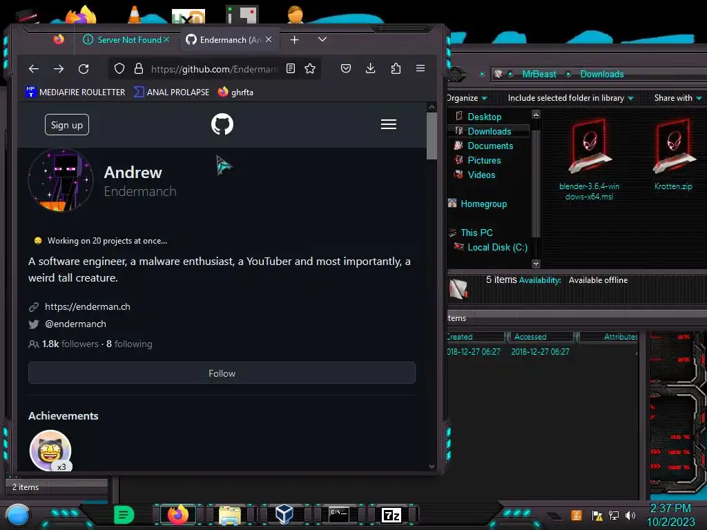Select blender-3.6.4-windows-x64.msi file
Image resolution: width=707 pixels, height=530 pixels.
click(590, 159)
